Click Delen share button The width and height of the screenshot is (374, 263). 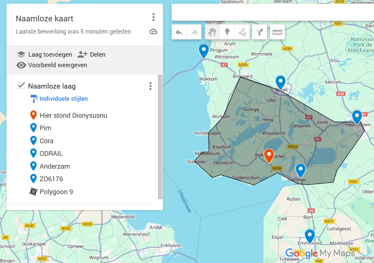click(x=92, y=55)
